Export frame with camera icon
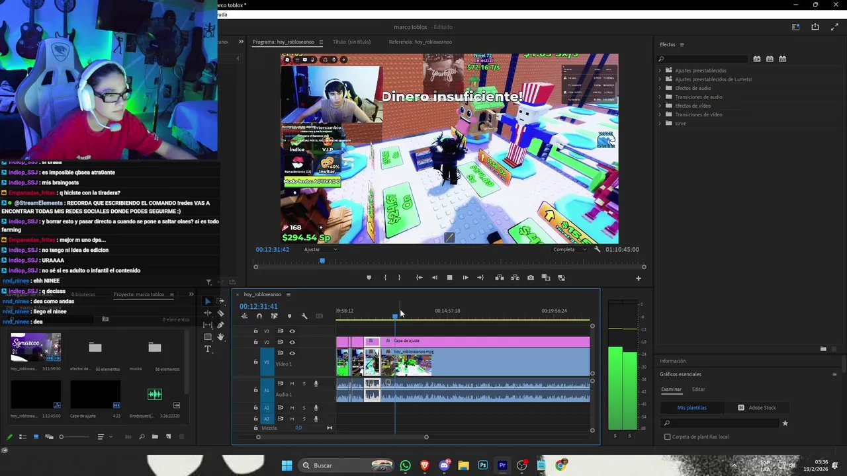 [531, 278]
